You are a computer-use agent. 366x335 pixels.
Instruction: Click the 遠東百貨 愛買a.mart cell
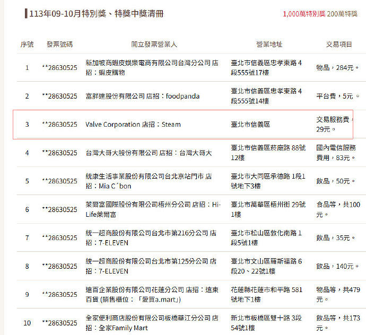tap(152, 294)
